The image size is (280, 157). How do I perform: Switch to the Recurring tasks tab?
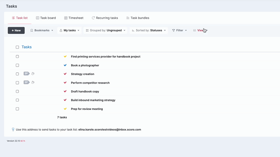coord(105,18)
